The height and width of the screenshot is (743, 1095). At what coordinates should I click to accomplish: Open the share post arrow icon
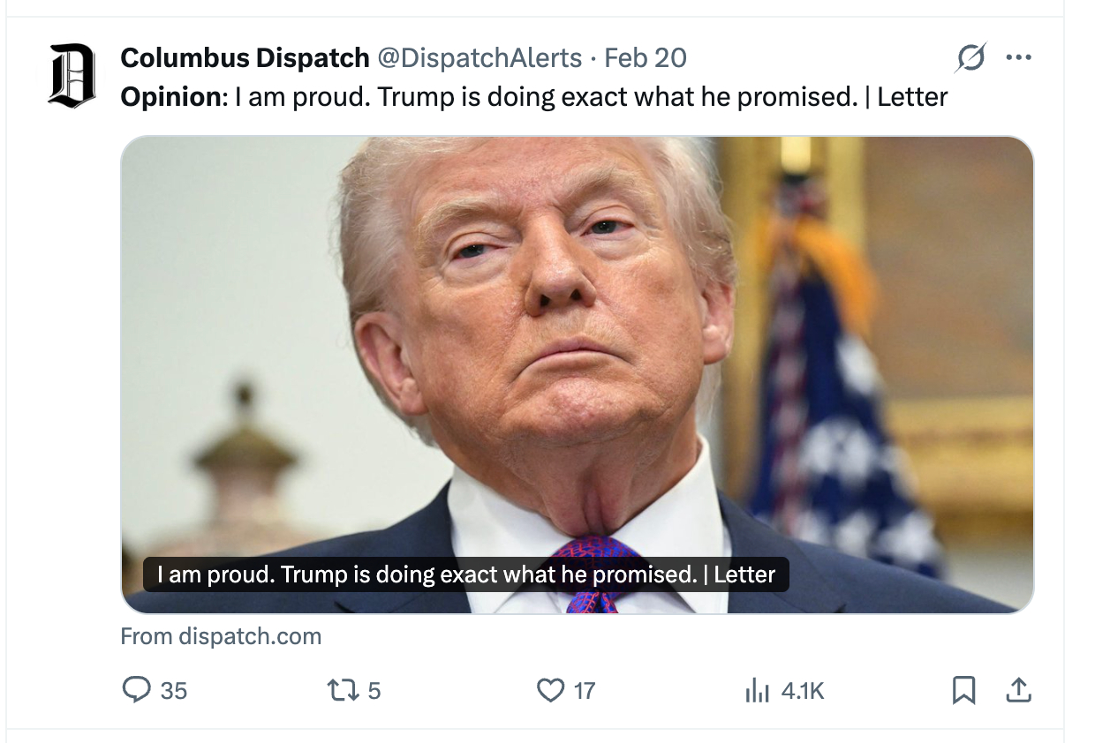click(1018, 689)
